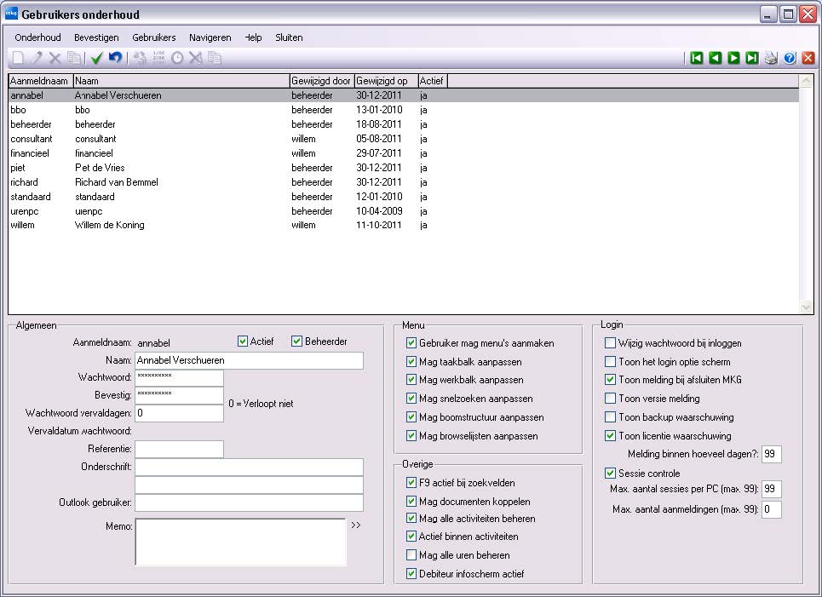Sort by the Gewijzigd op column header
The height and width of the screenshot is (597, 822).
386,81
